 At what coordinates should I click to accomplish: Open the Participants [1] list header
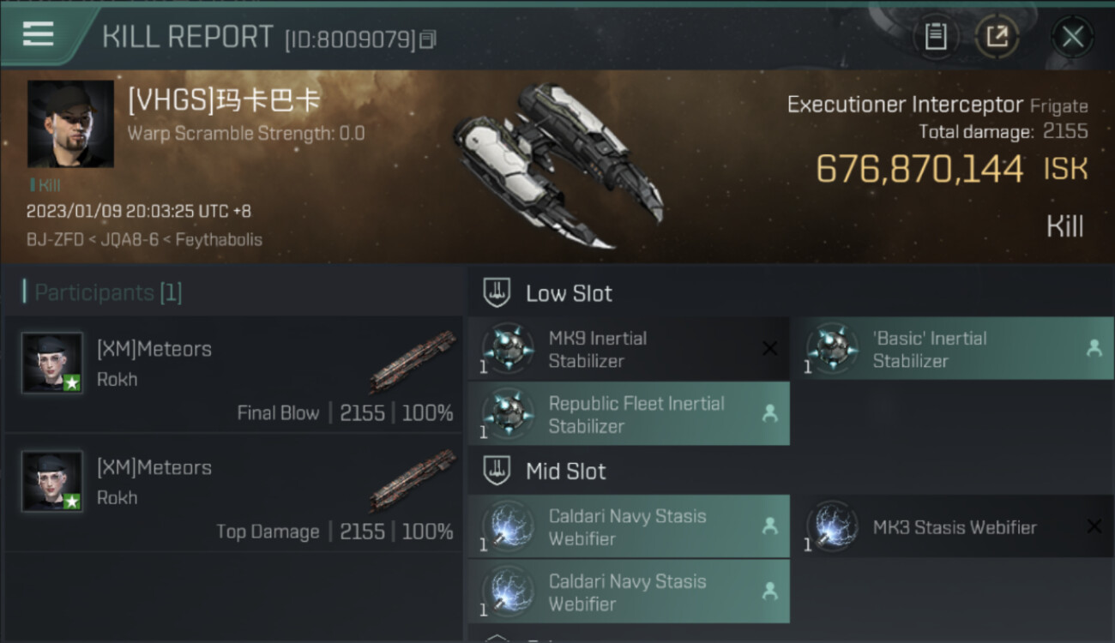click(103, 293)
